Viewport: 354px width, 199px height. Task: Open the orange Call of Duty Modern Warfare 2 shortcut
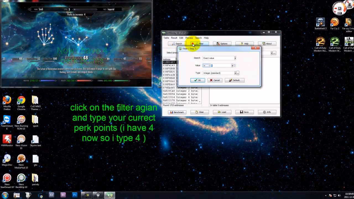pyautogui.click(x=321, y=44)
